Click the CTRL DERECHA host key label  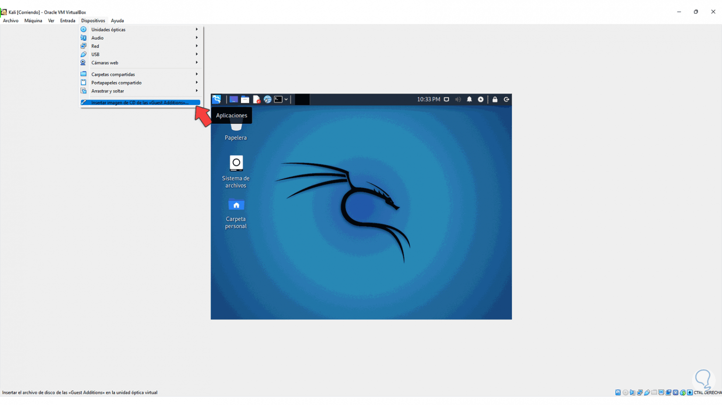(x=708, y=393)
